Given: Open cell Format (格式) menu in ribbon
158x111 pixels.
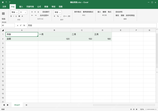Looking at the screenshot, I should [x=110, y=12].
